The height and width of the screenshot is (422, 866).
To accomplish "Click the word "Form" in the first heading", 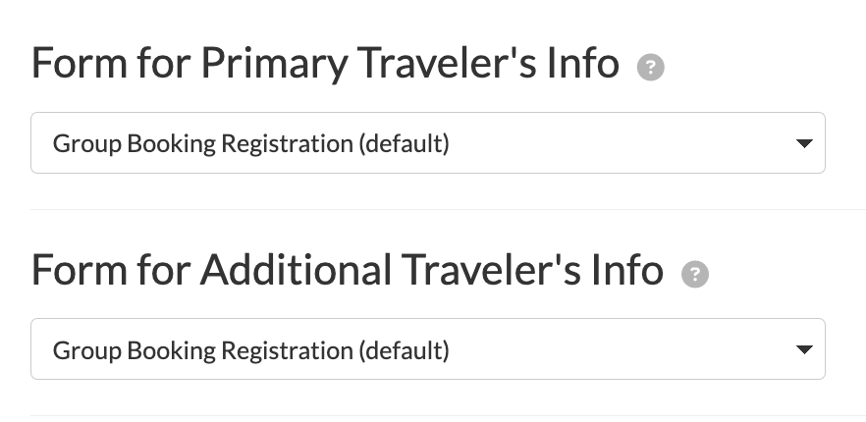I will (x=74, y=64).
